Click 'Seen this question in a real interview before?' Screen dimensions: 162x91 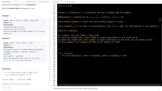pos(16,84)
